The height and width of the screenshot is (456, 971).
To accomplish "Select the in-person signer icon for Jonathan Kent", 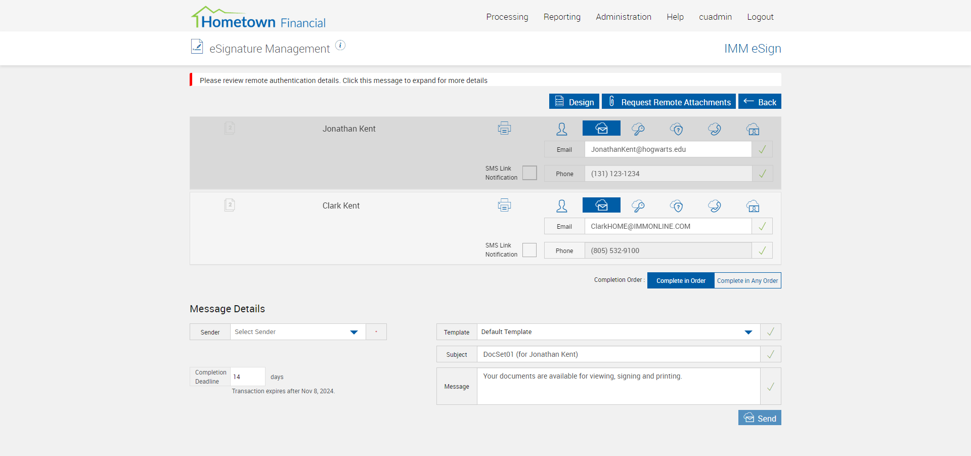I will click(x=561, y=129).
